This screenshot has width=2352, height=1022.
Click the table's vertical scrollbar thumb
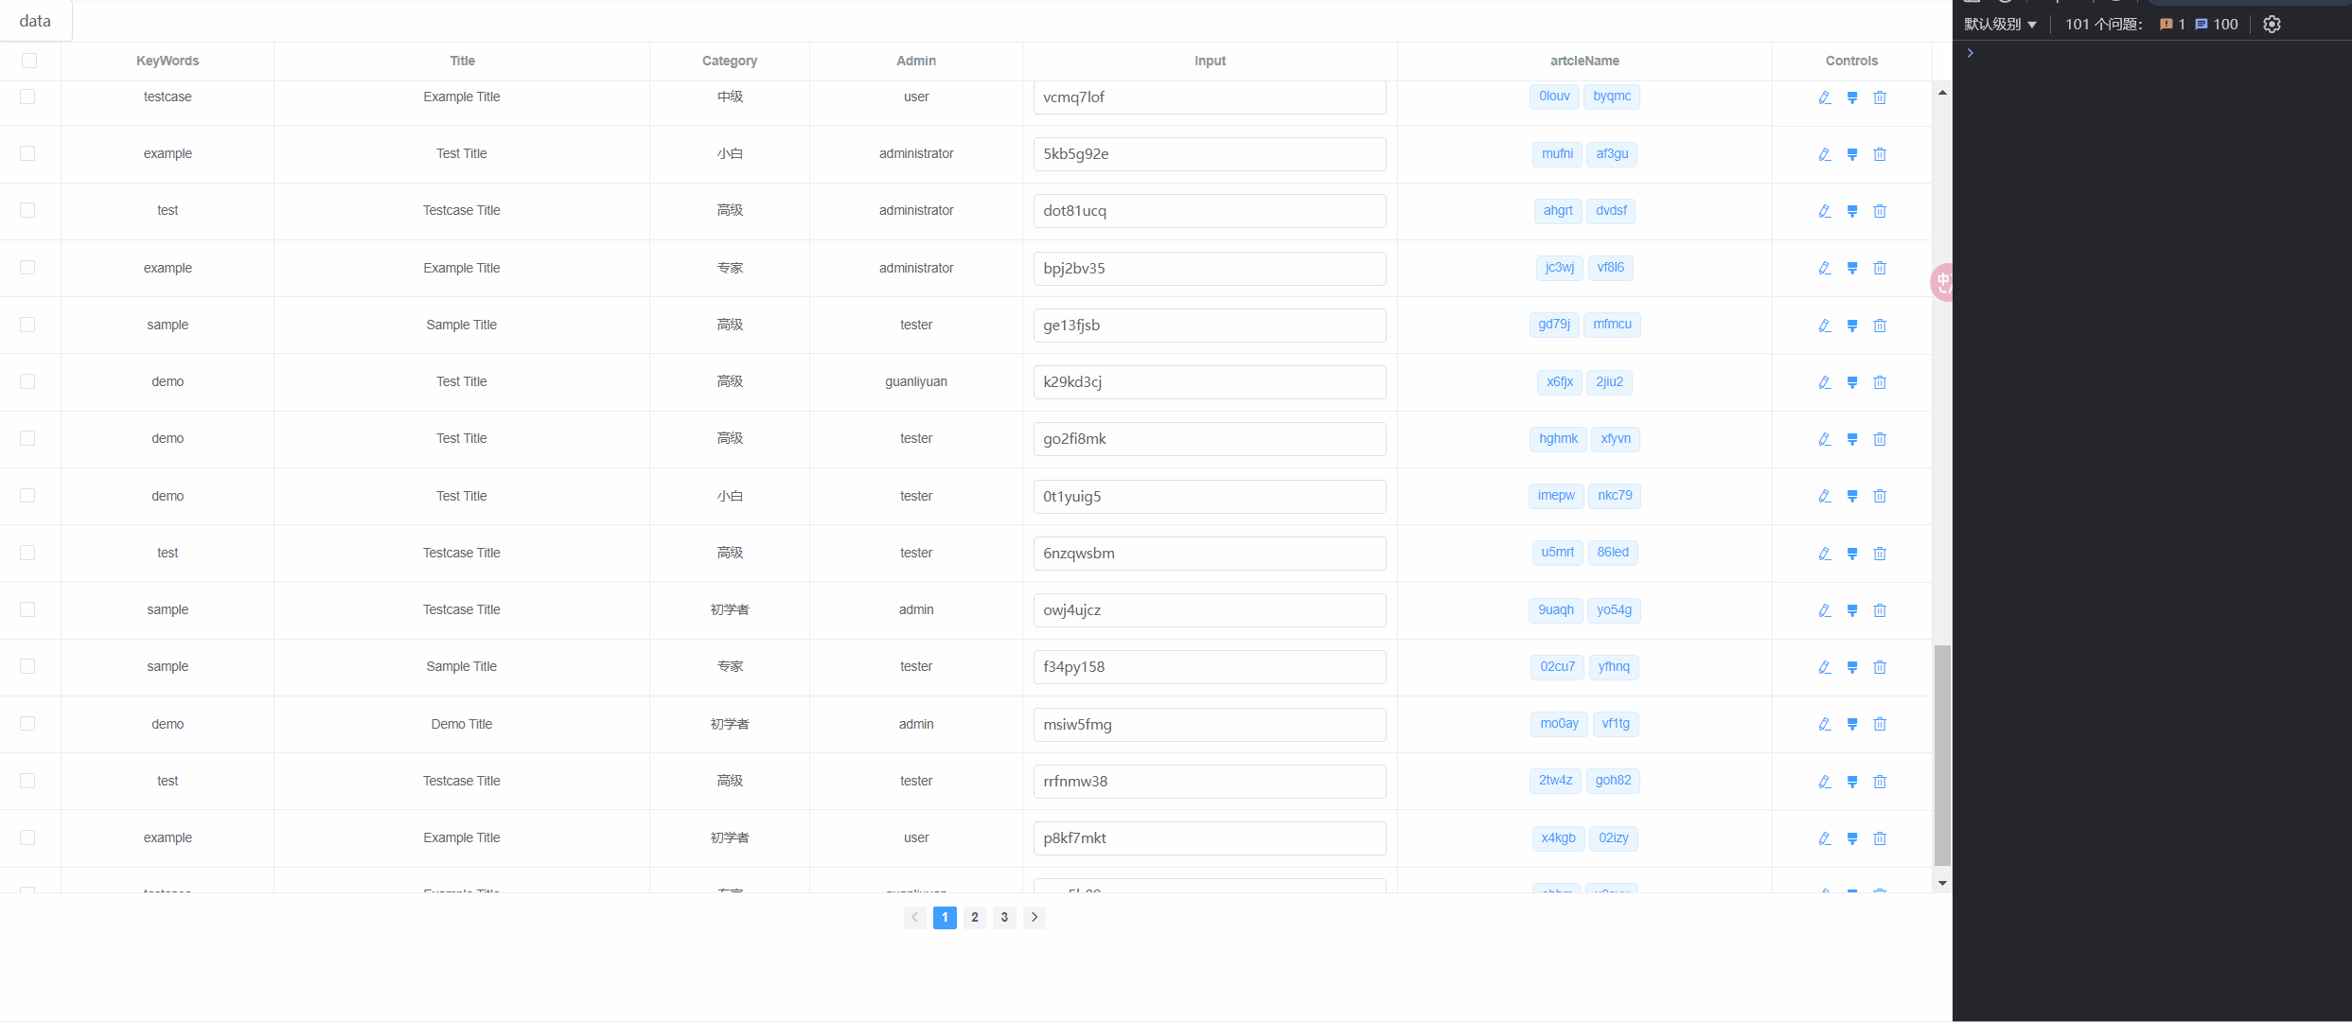tap(1941, 755)
